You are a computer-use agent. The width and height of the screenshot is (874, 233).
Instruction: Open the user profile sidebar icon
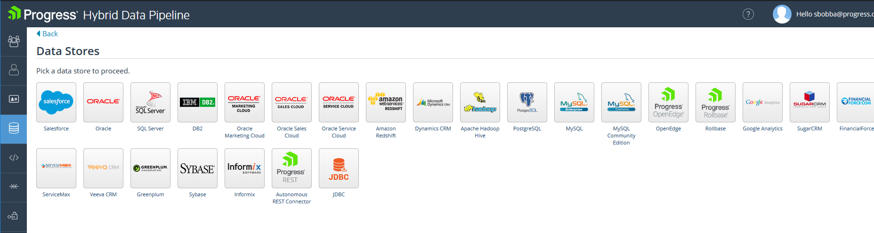click(14, 70)
